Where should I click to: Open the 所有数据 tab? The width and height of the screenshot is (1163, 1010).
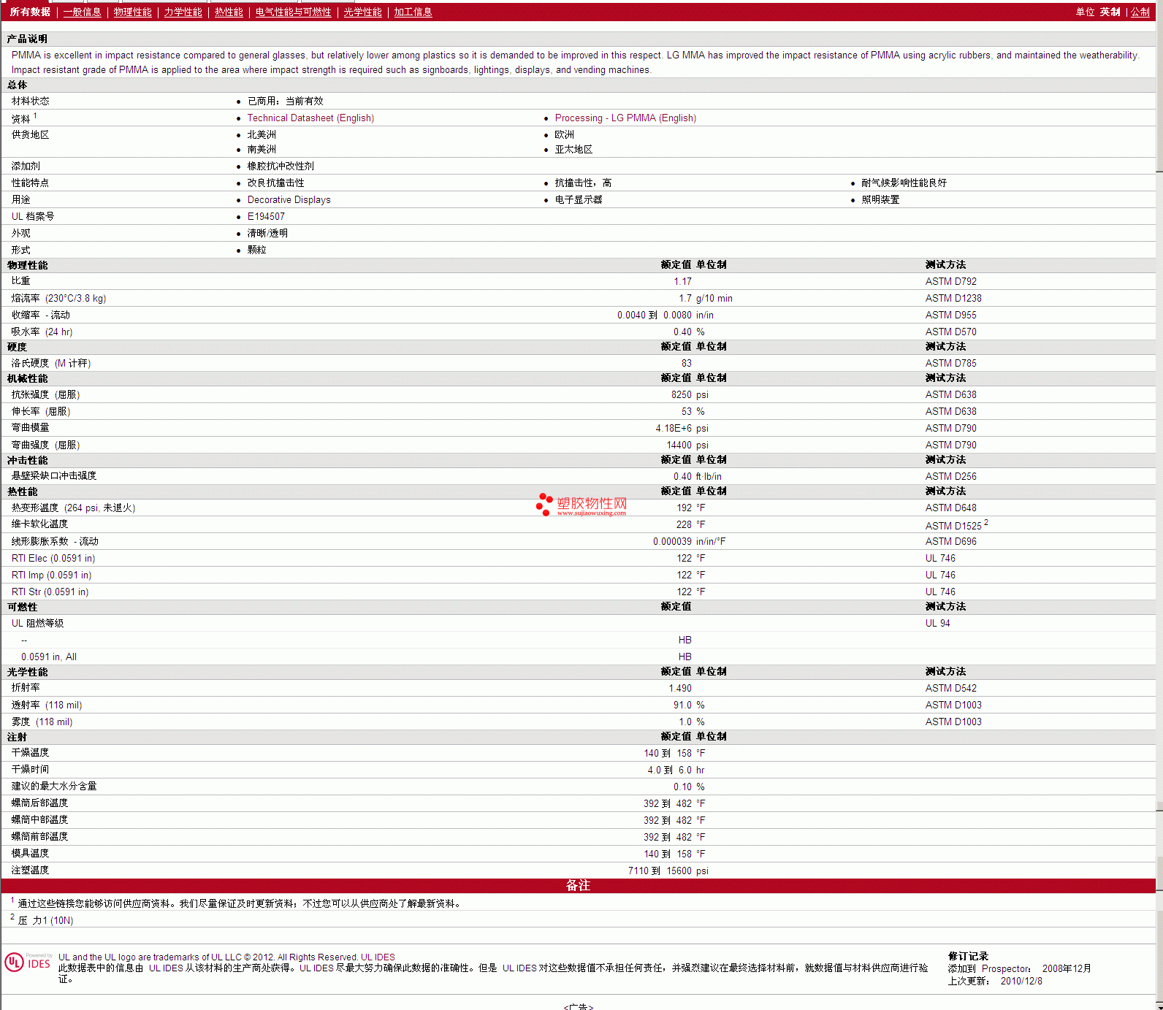click(30, 12)
